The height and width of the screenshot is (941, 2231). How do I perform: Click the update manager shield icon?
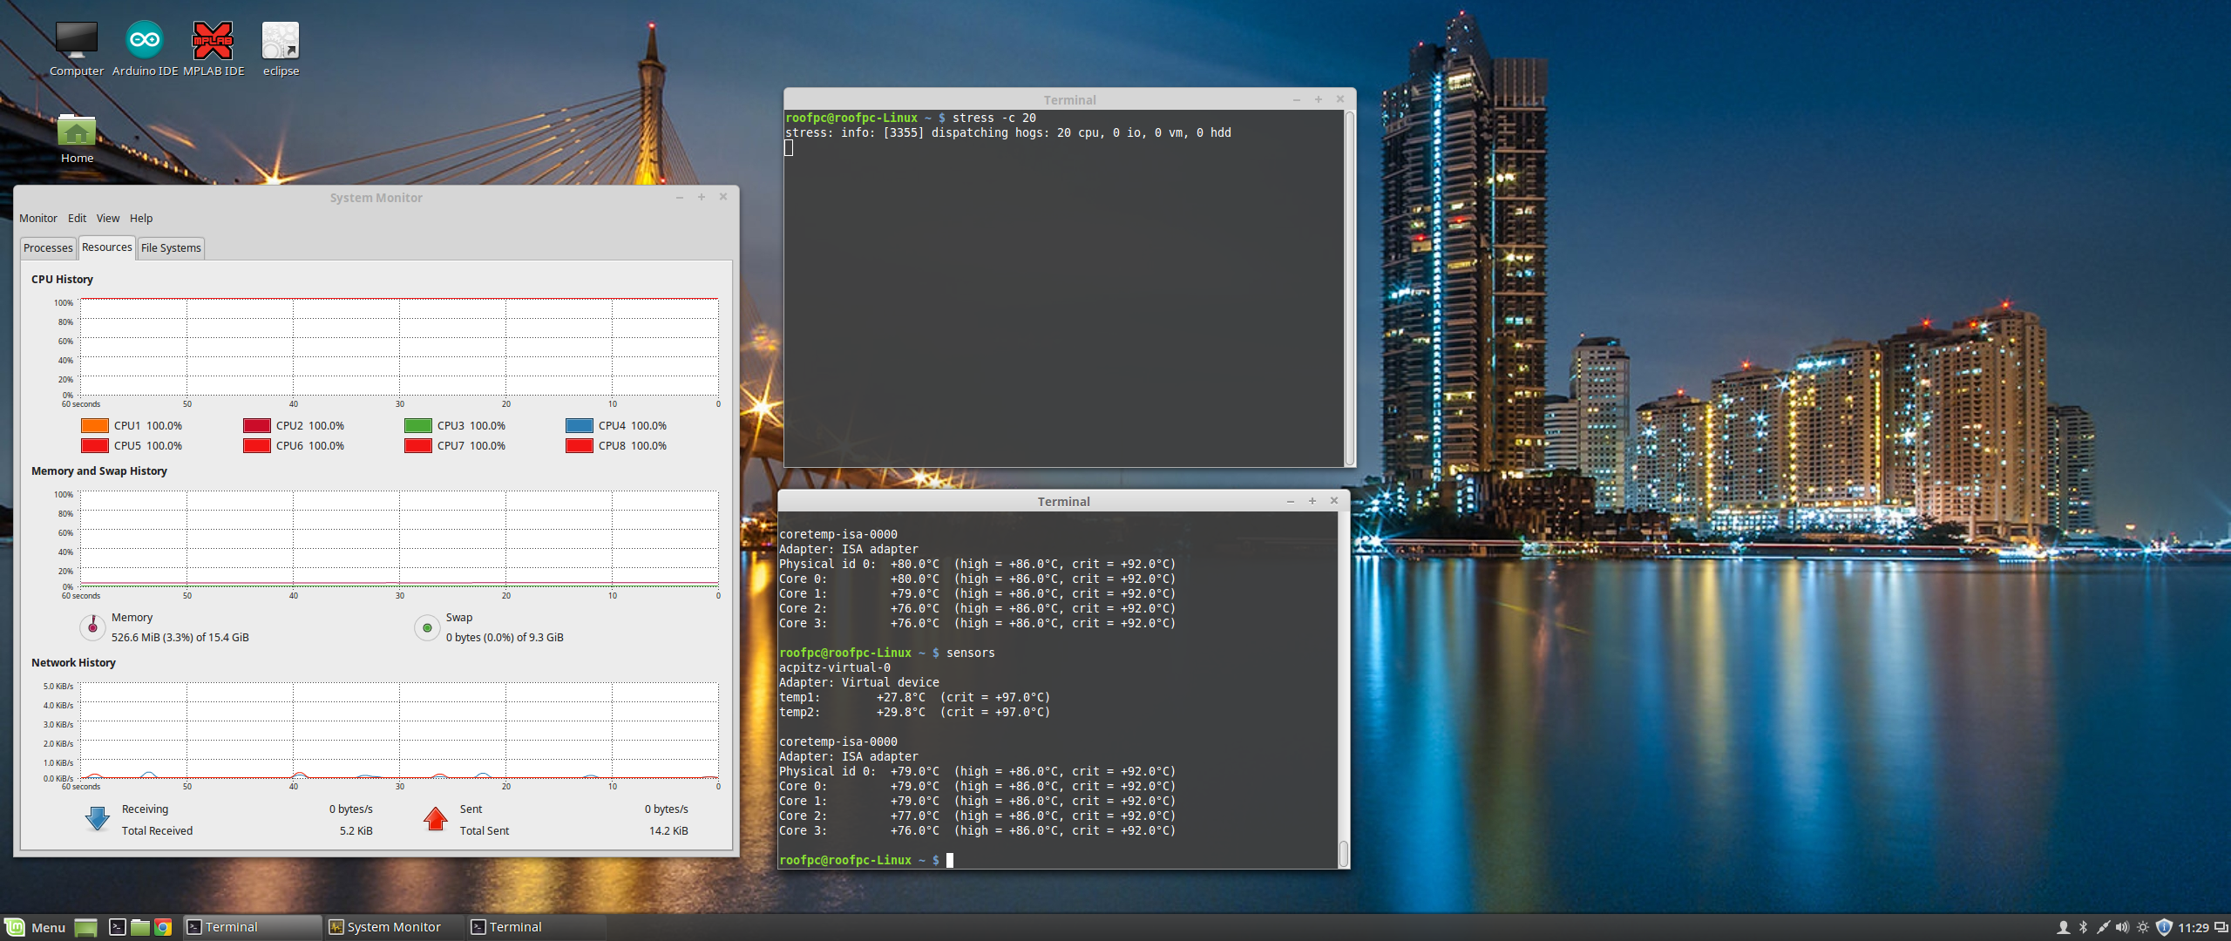pyautogui.click(x=2164, y=927)
